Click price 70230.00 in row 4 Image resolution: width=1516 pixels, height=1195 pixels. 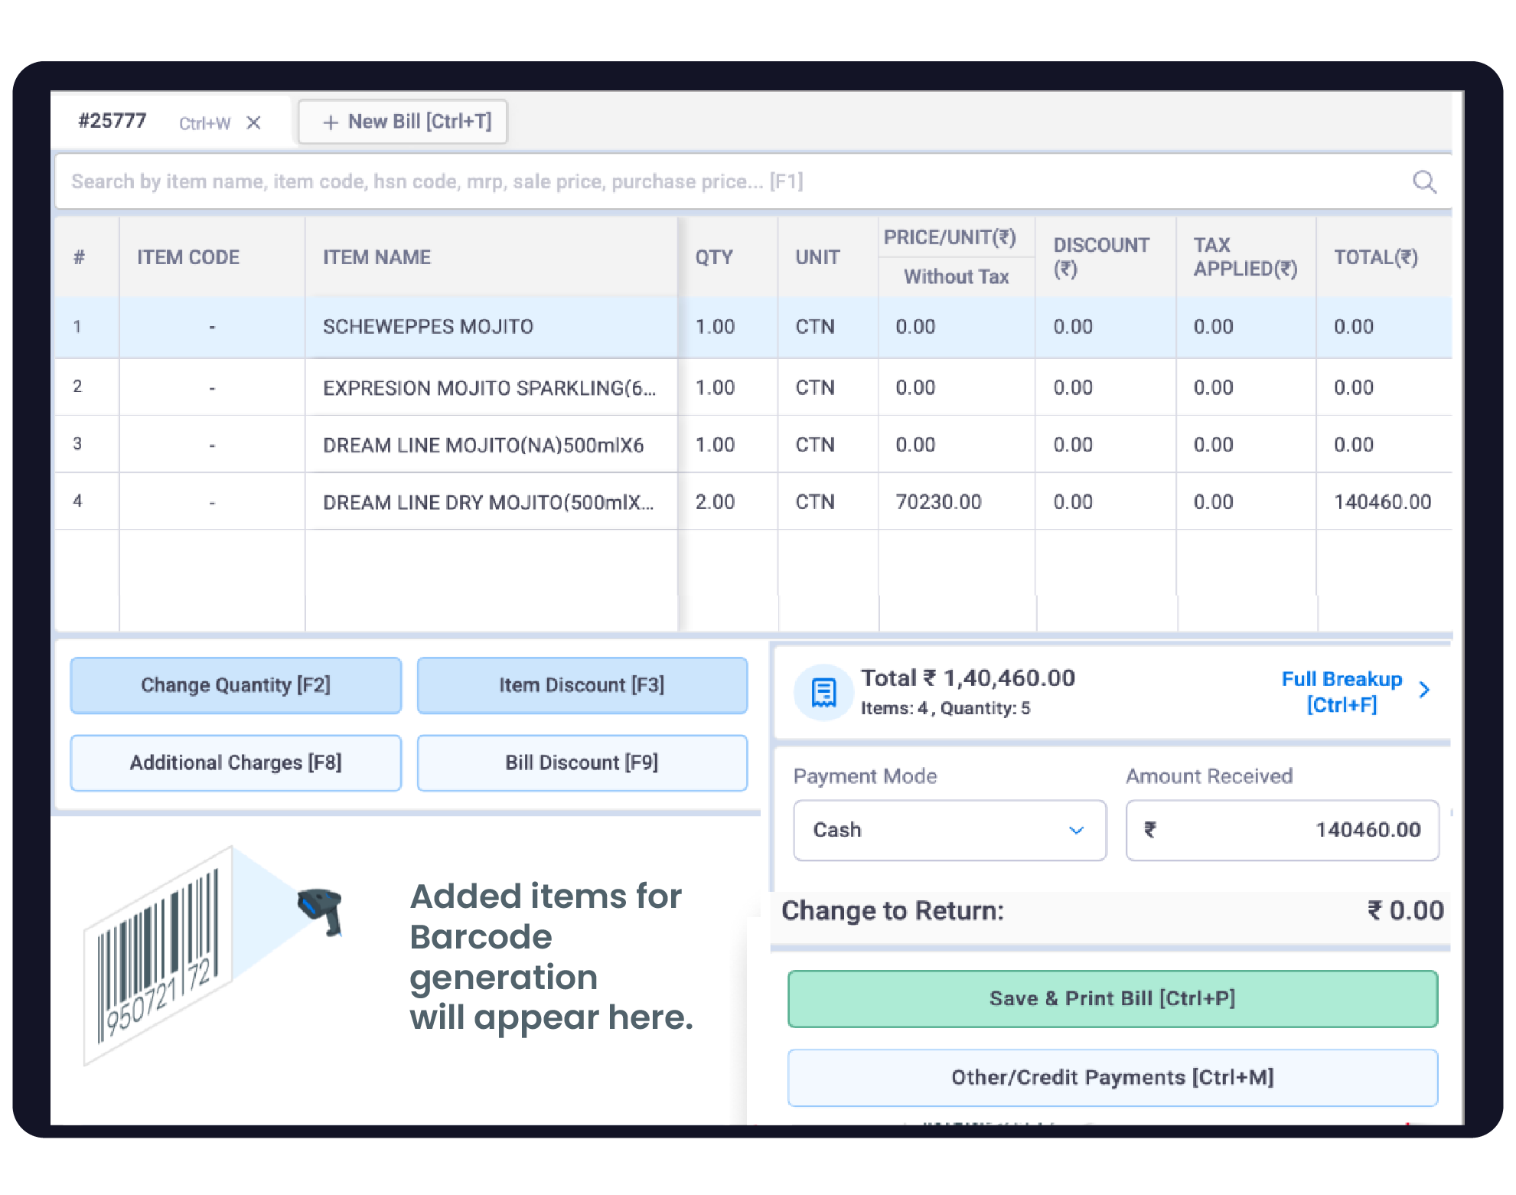(x=938, y=502)
